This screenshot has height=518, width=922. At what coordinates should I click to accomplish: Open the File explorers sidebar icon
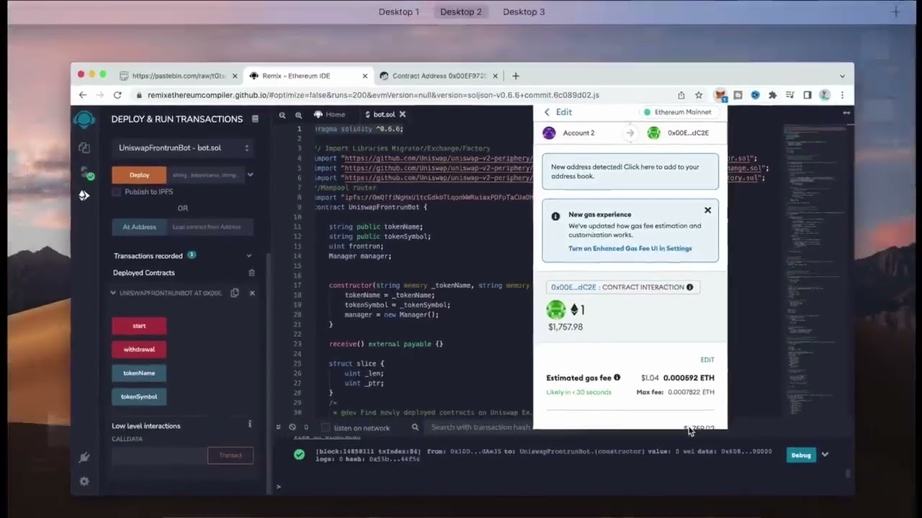point(84,147)
